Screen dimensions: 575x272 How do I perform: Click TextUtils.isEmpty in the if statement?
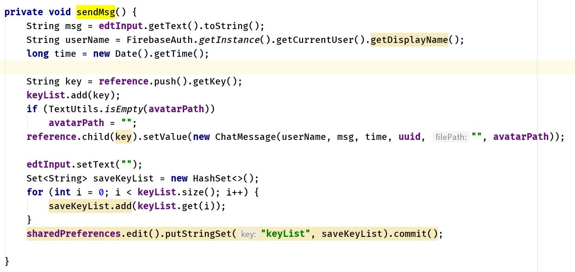pyautogui.click(x=96, y=109)
